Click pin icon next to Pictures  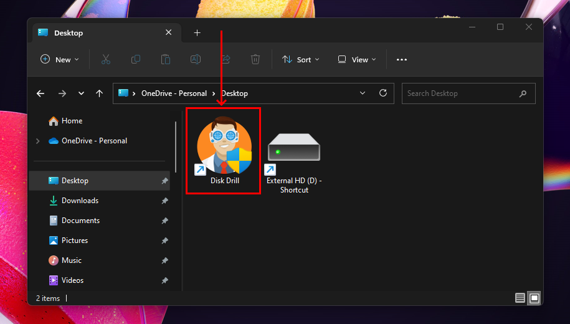click(x=164, y=241)
